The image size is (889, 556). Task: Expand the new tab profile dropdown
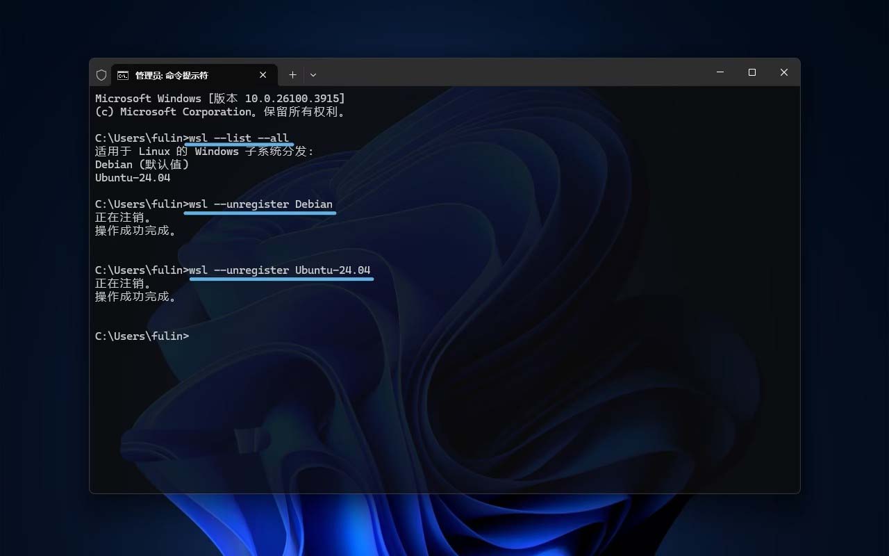tap(313, 75)
